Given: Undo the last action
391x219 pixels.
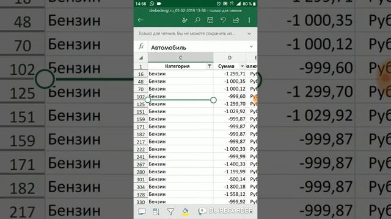Looking at the screenshot, I should (223, 20).
